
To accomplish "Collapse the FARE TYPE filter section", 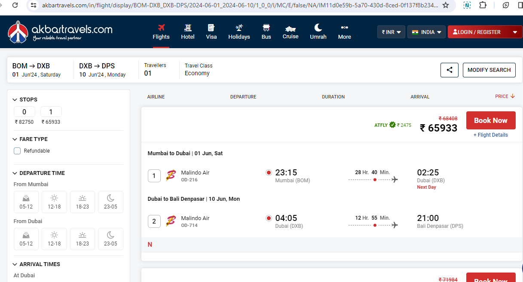I will click(x=31, y=139).
